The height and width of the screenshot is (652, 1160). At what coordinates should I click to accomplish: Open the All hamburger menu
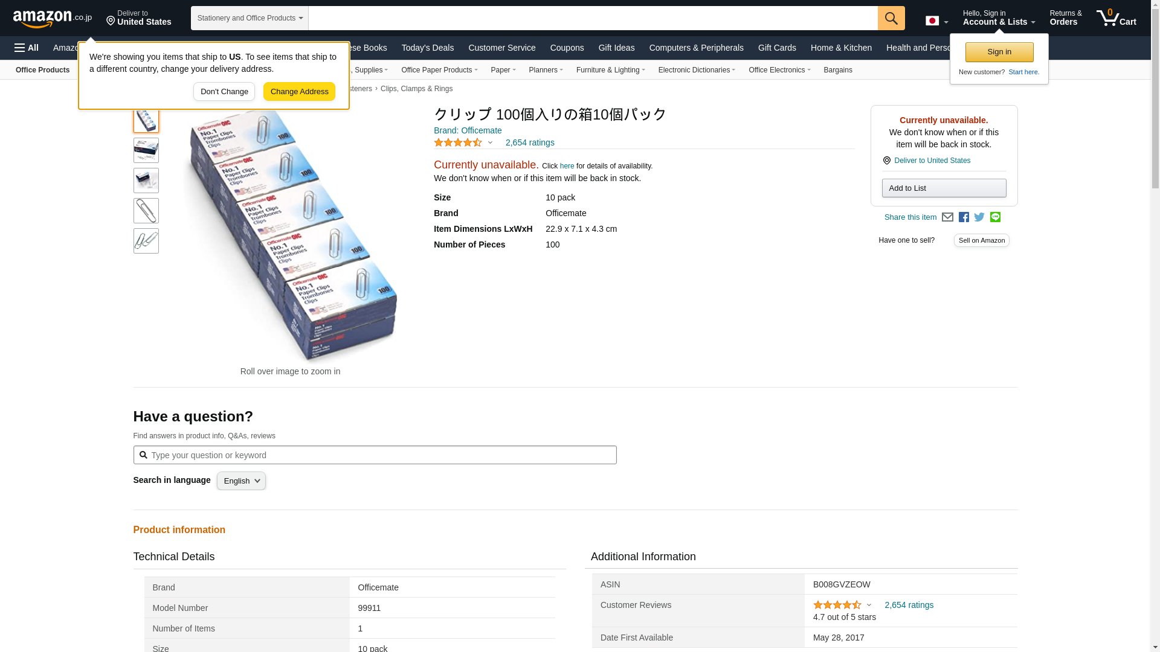click(x=27, y=48)
